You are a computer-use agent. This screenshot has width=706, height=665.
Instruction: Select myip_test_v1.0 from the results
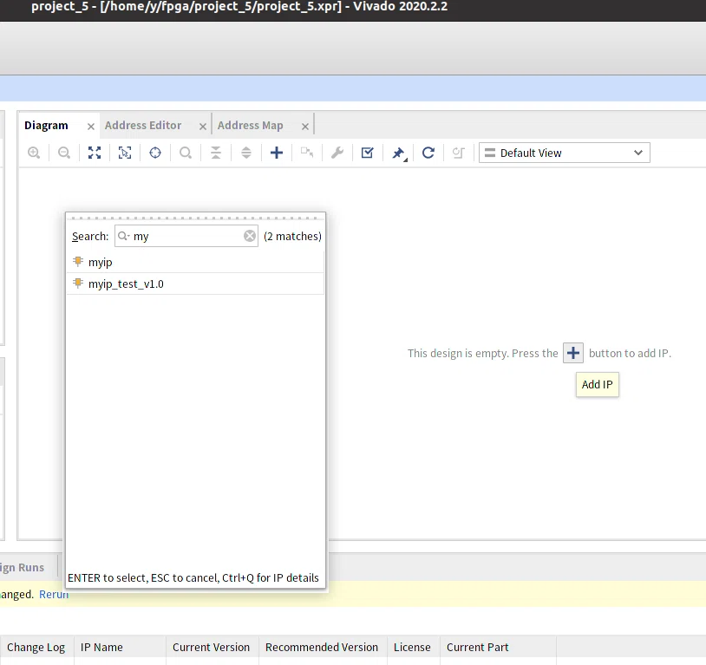pyautogui.click(x=195, y=284)
